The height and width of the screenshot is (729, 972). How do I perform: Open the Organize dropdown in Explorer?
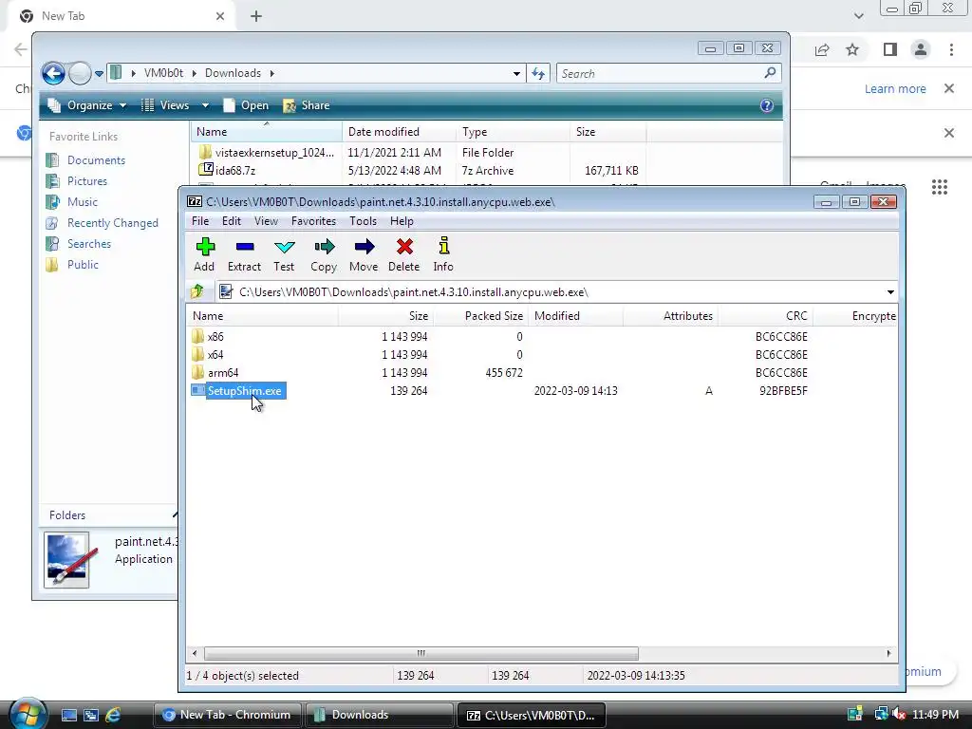coord(87,105)
